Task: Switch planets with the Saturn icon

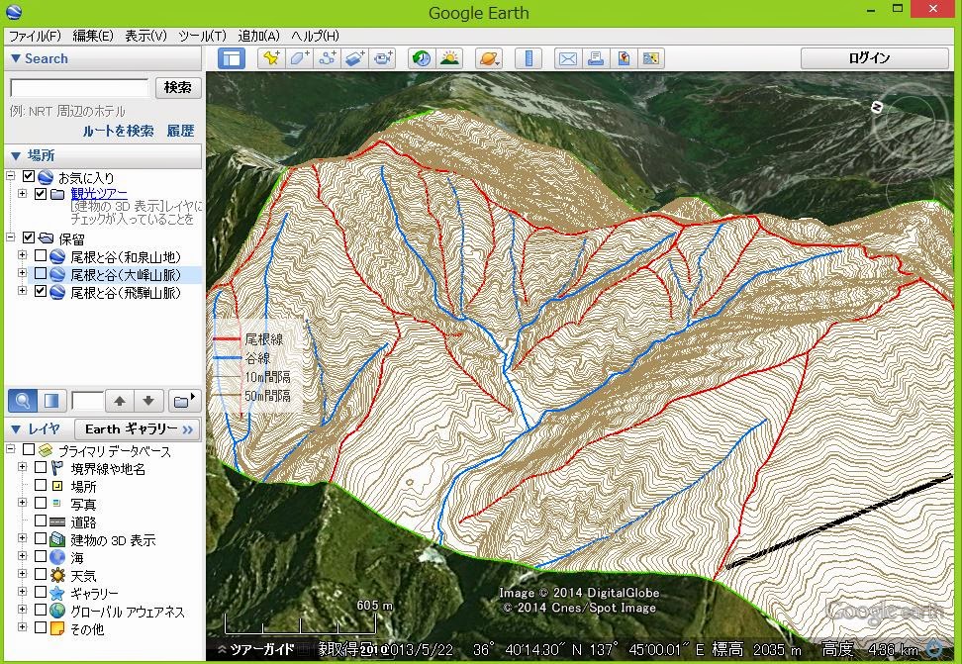Action: click(x=489, y=58)
